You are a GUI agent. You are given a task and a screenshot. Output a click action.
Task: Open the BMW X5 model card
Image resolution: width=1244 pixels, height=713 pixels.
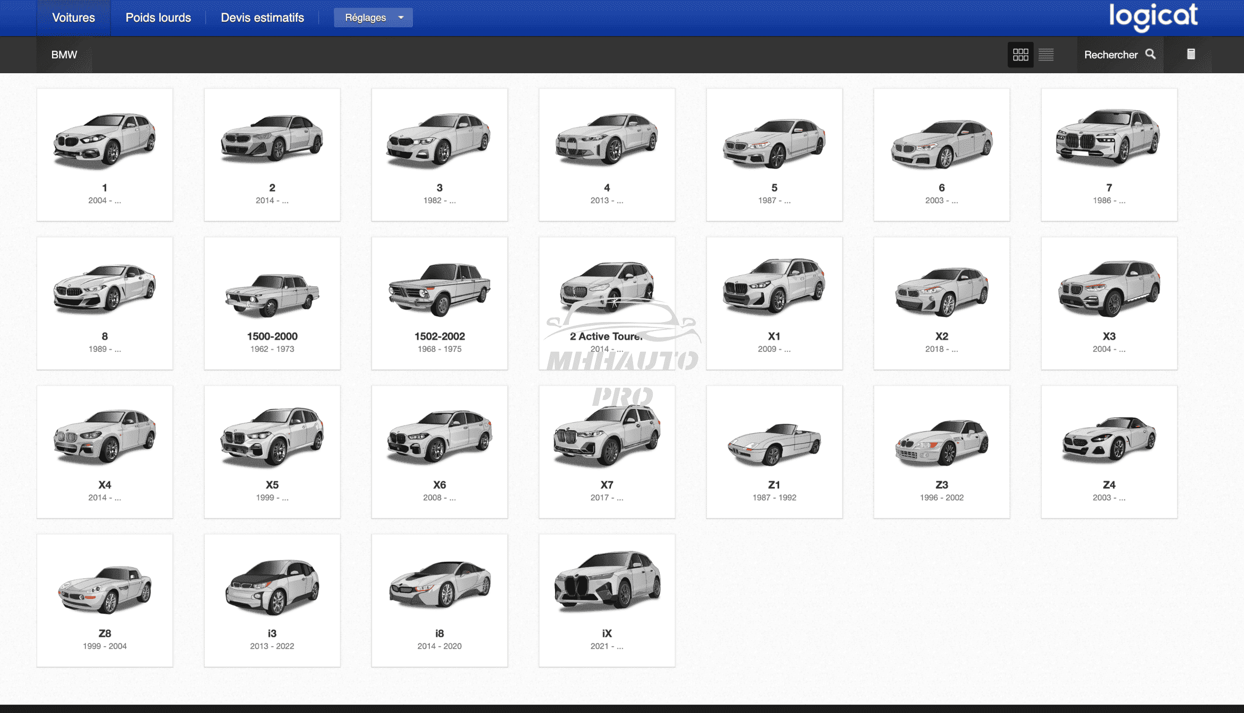pos(272,451)
